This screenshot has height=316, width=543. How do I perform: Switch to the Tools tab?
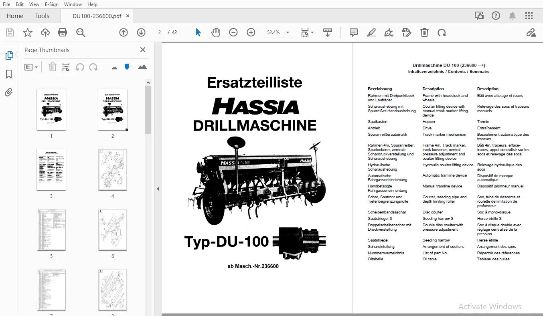click(x=42, y=16)
